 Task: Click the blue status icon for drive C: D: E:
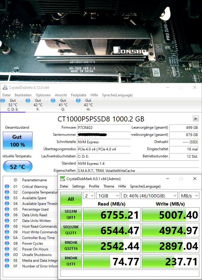(x=3, y=101)
